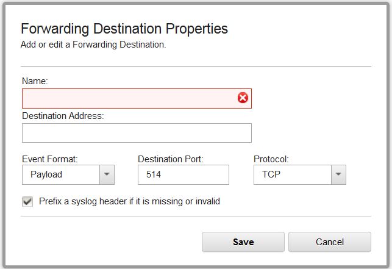This screenshot has height=269, width=392.
Task: Expand the Event Format dropdown arrow
Action: 107,174
